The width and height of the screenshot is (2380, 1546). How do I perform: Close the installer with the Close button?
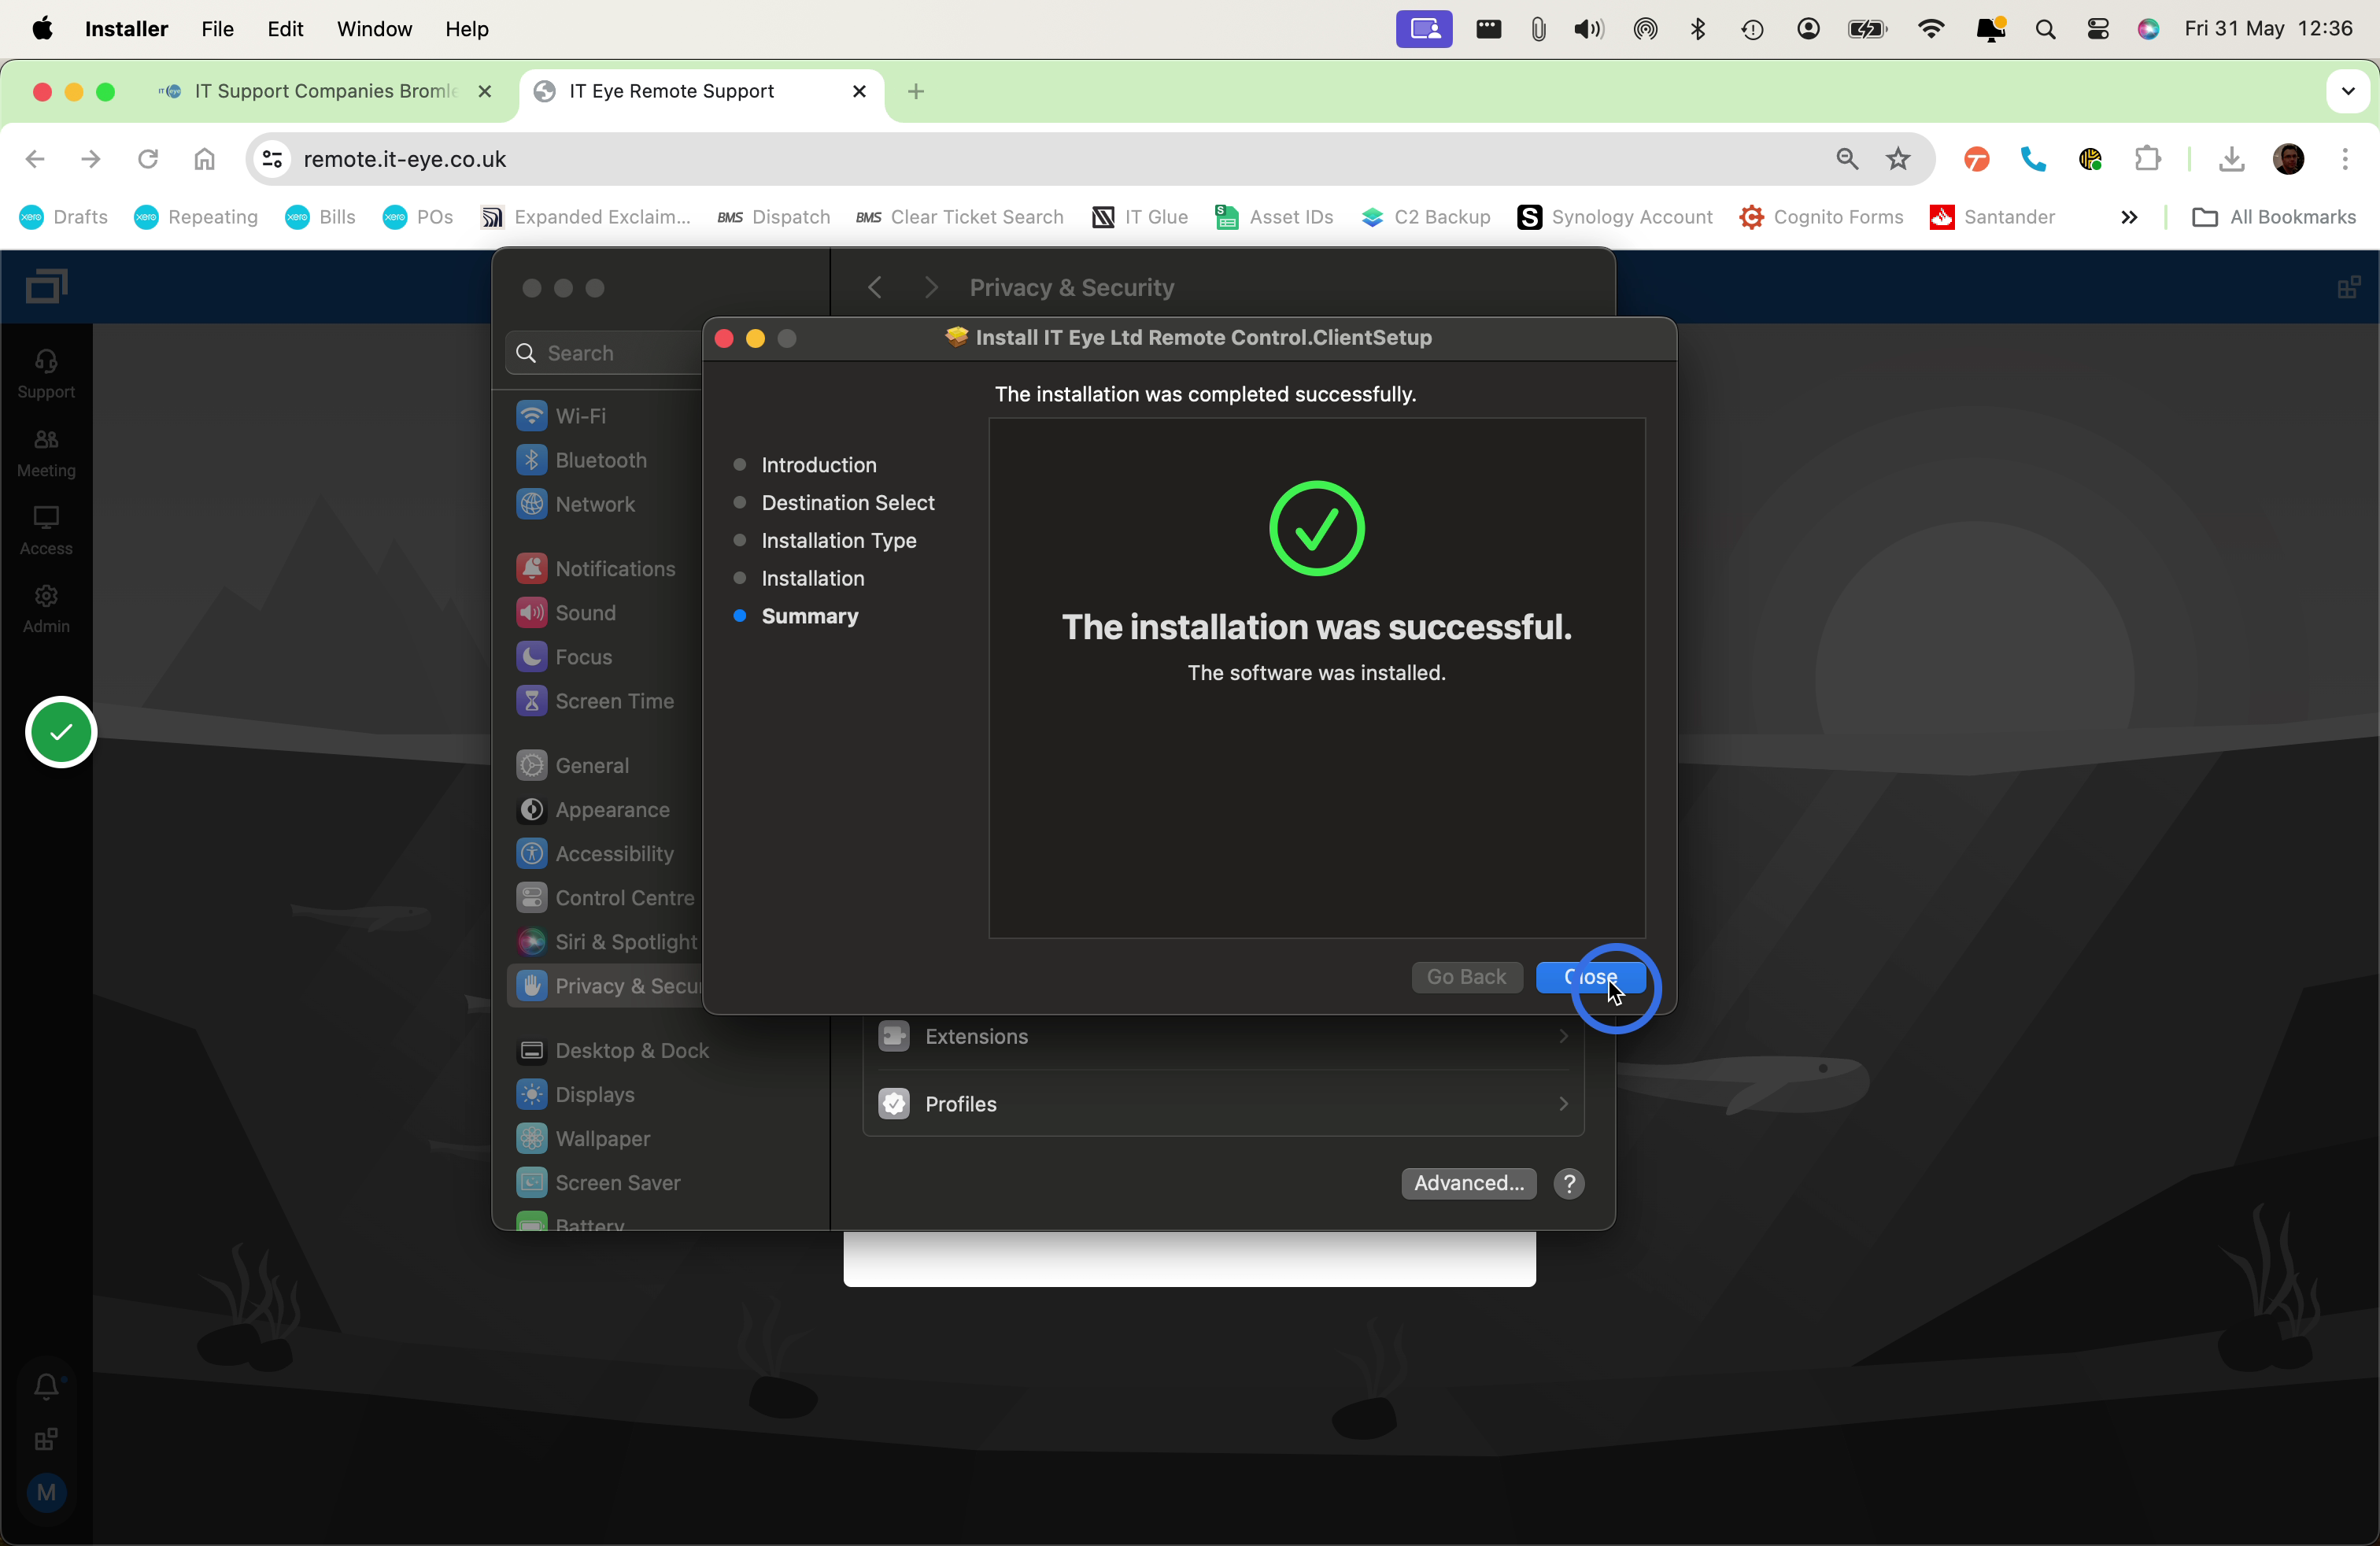1590,977
